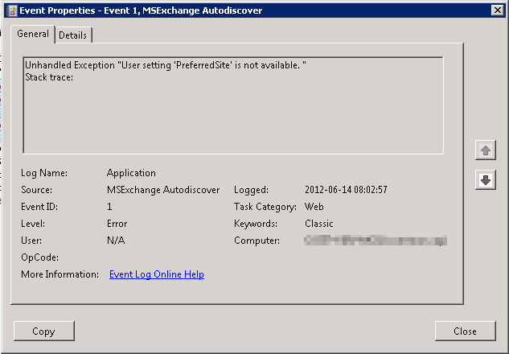The height and width of the screenshot is (354, 509).
Task: Click the 'Level:' label
Action: [33, 224]
